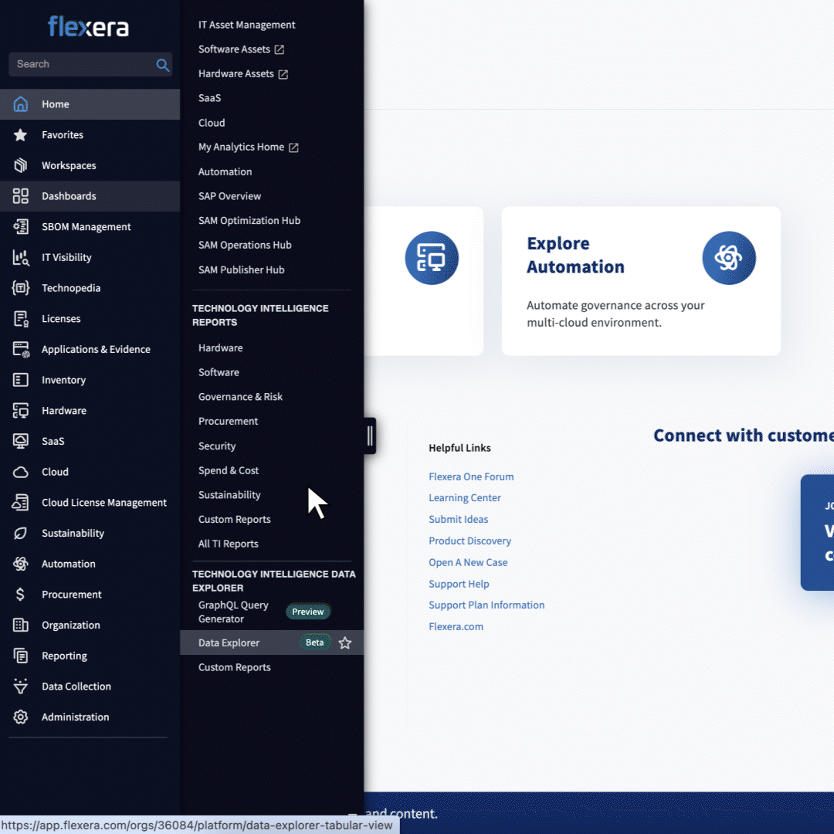Click the Workspaces cube icon

[21, 165]
